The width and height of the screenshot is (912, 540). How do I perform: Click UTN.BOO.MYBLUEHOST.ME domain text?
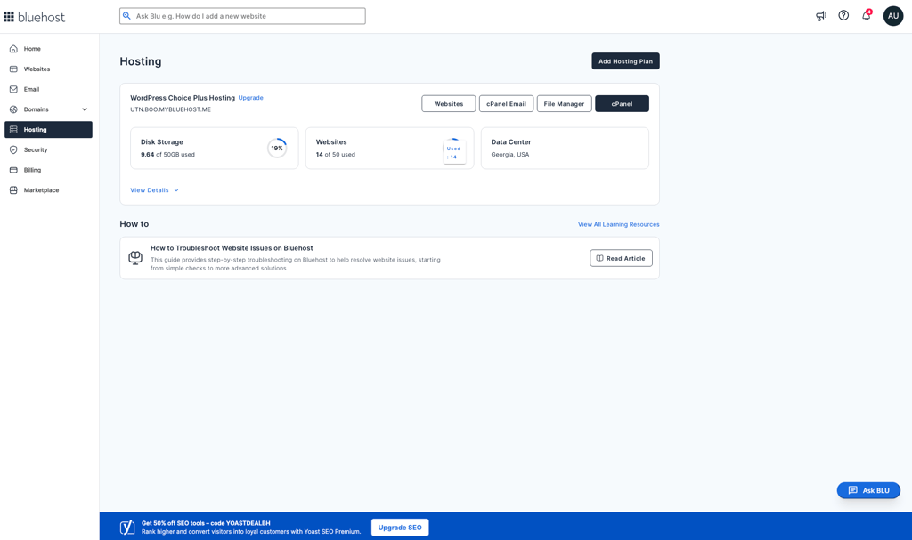point(170,109)
